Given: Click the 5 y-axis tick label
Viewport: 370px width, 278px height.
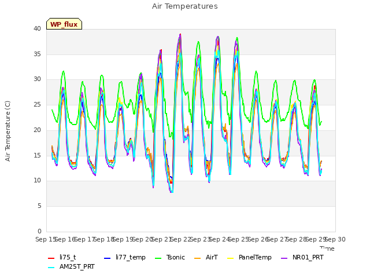Looking at the screenshot, I should 39,206.
